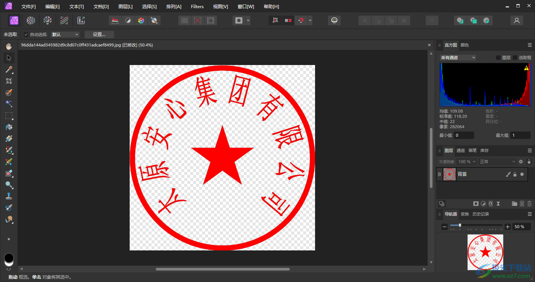Select the Crop tool

(x=9, y=81)
